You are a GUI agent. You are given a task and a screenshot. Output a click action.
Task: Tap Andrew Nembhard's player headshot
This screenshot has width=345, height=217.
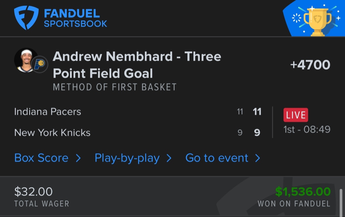[26, 60]
